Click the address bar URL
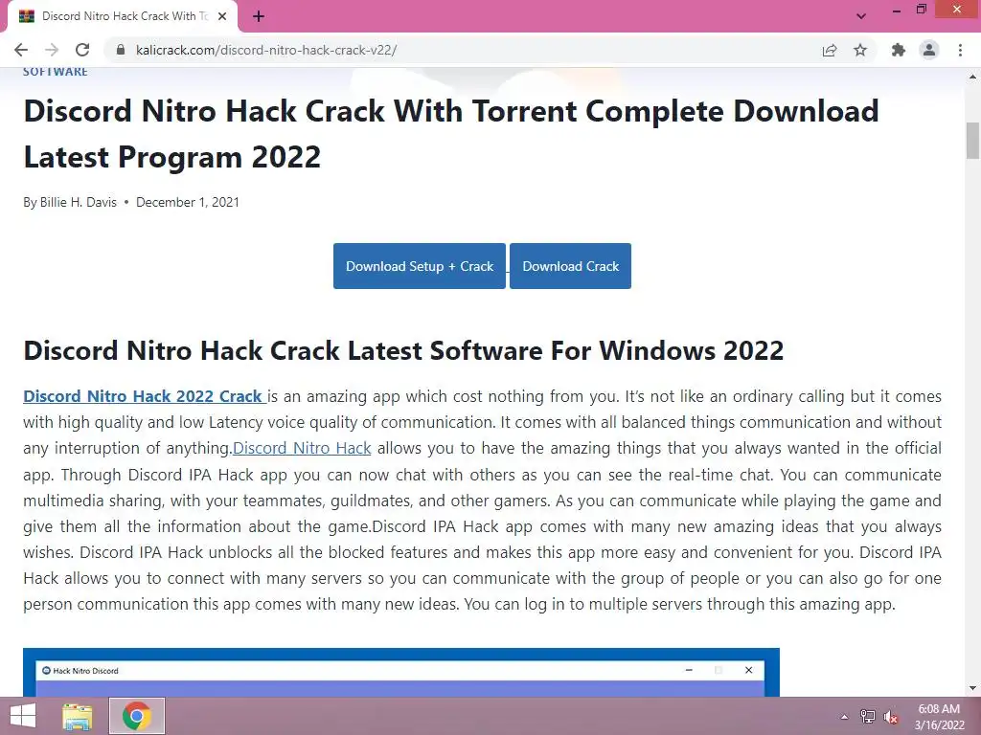This screenshot has height=735, width=981. point(266,50)
